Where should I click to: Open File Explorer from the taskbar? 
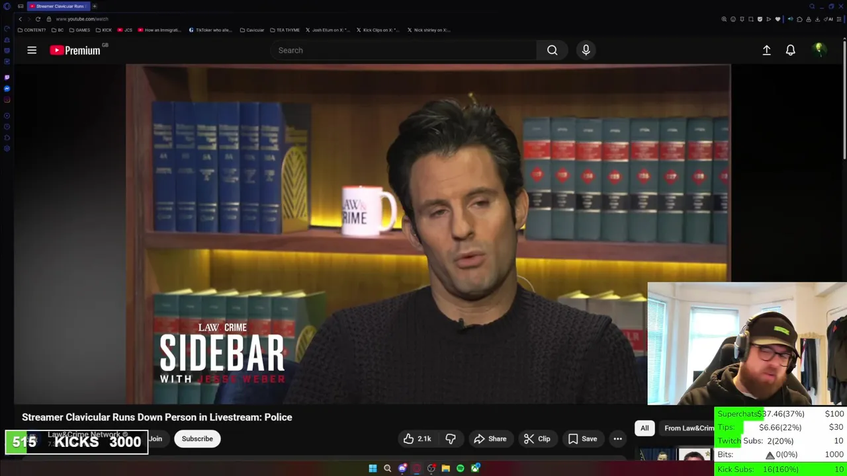point(446,469)
